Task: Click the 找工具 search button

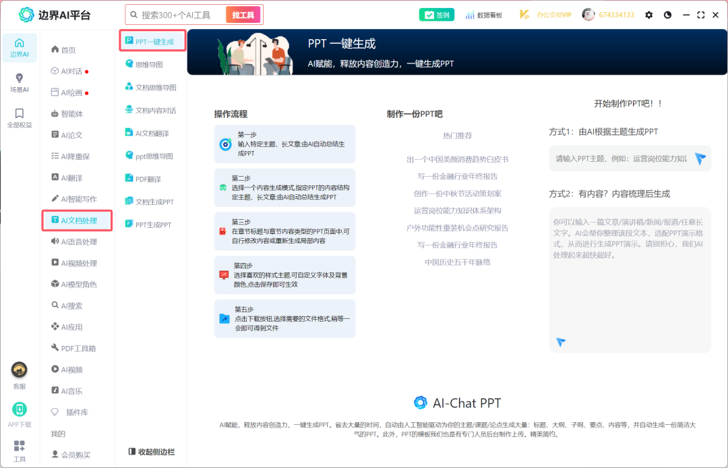Action: click(243, 15)
